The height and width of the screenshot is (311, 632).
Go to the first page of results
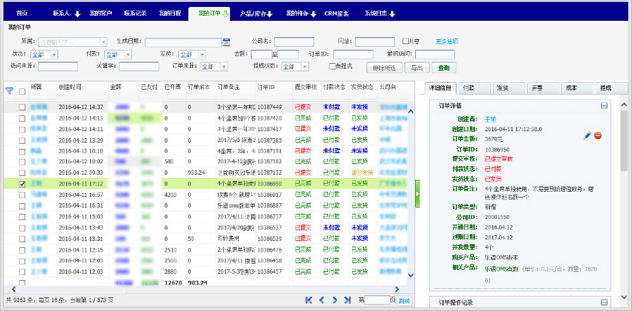pyautogui.click(x=309, y=300)
